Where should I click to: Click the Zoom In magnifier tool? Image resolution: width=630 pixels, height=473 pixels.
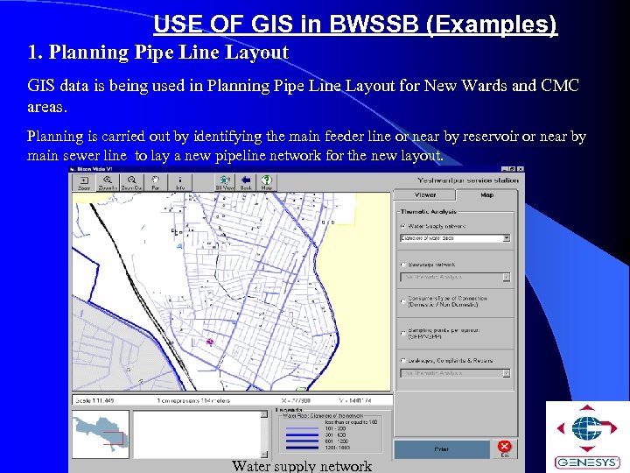[108, 183]
